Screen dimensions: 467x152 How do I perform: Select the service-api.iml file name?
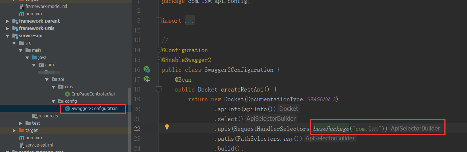point(39,145)
